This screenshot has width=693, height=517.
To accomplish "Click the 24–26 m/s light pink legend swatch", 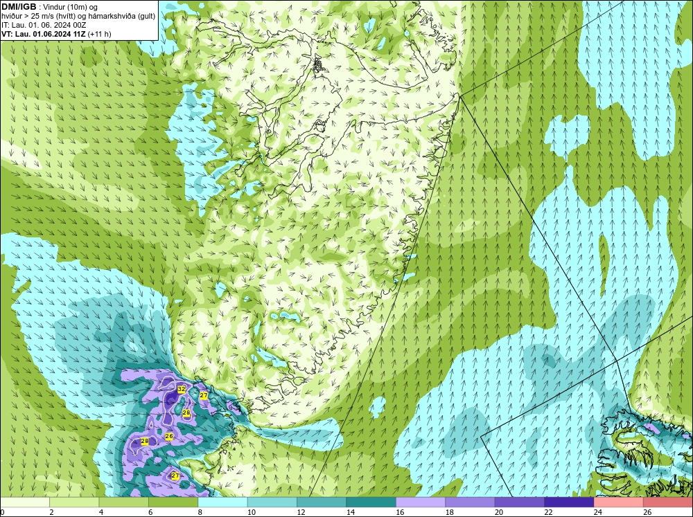I will point(619,502).
